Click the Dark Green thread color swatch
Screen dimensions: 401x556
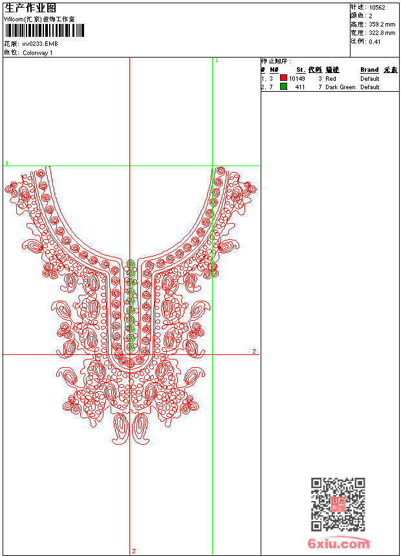283,86
